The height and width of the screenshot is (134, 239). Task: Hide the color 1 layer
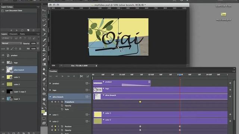click(3, 77)
